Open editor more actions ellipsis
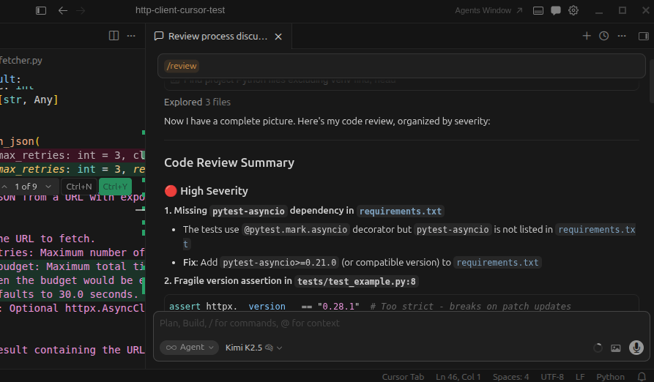Image resolution: width=654 pixels, height=382 pixels. tap(131, 36)
